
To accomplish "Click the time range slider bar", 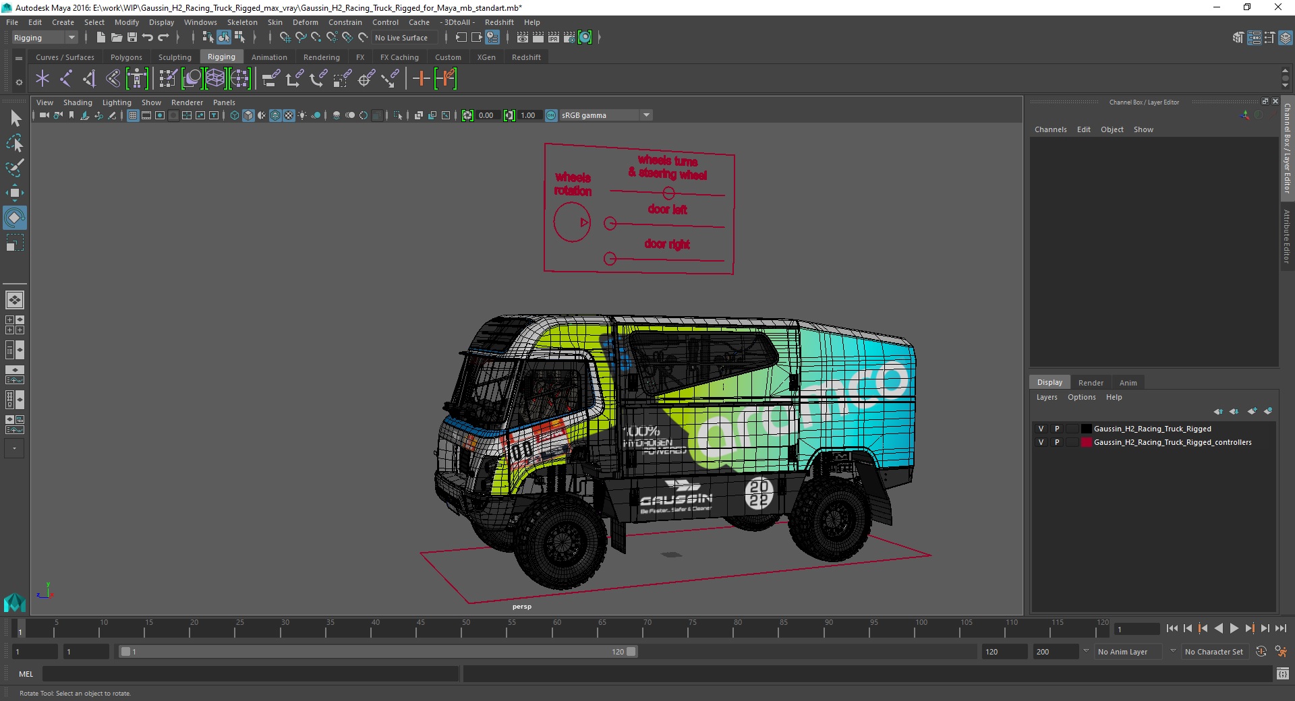I will (378, 652).
